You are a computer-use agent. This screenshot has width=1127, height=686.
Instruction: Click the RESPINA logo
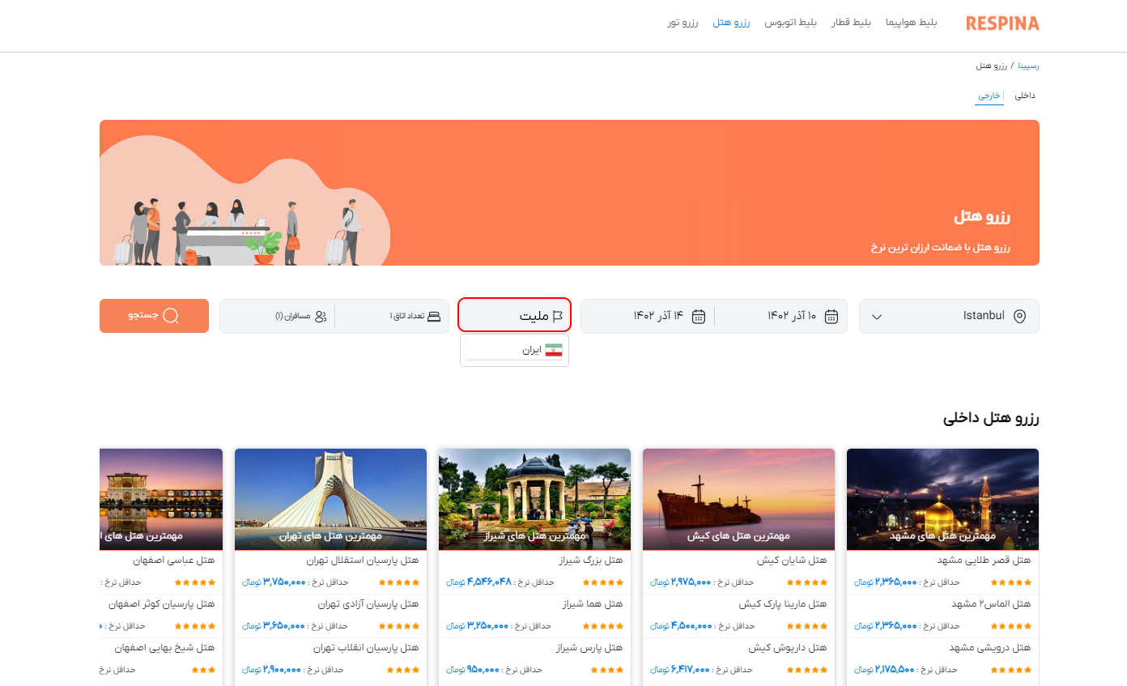coord(1002,23)
